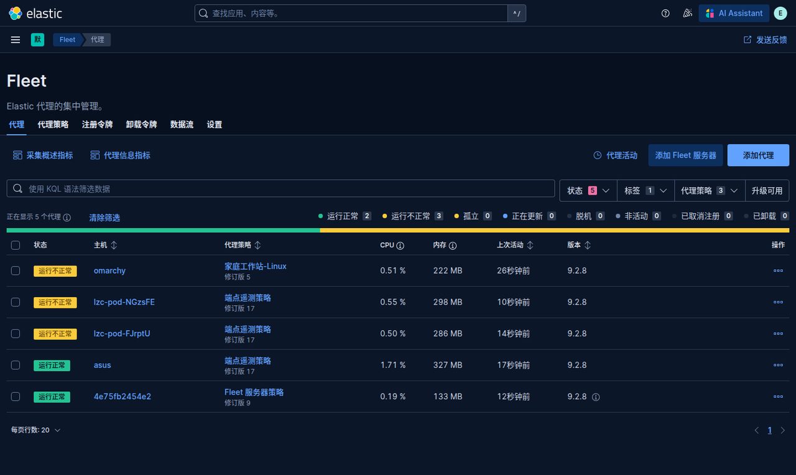Expand the 标签 tags filter dropdown
Image resolution: width=796 pixels, height=475 pixels.
pyautogui.click(x=646, y=191)
